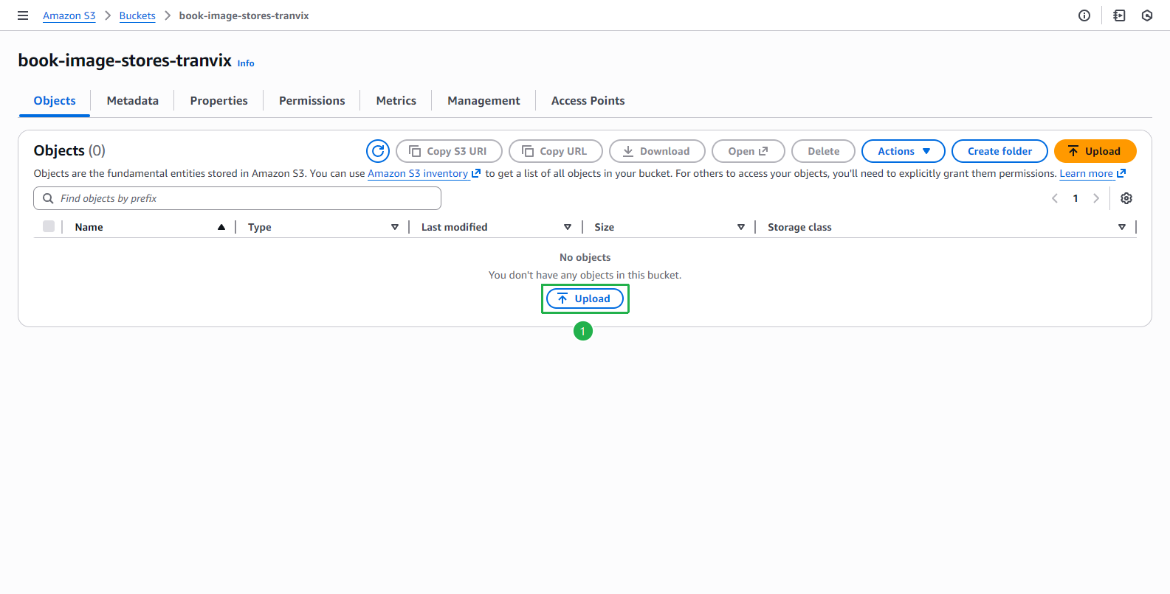Click the Delete button
The height and width of the screenshot is (594, 1170).
tap(824, 151)
